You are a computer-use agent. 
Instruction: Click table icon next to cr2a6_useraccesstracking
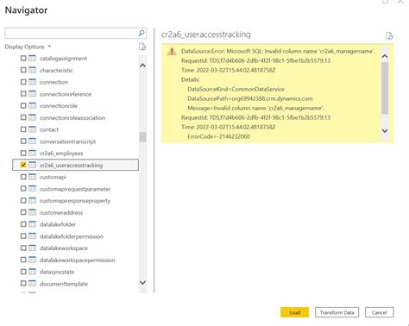pos(33,165)
